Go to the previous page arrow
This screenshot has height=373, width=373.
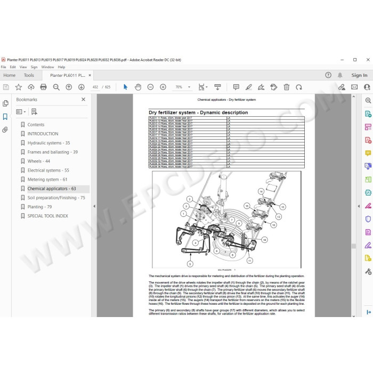pyautogui.click(x=69, y=87)
